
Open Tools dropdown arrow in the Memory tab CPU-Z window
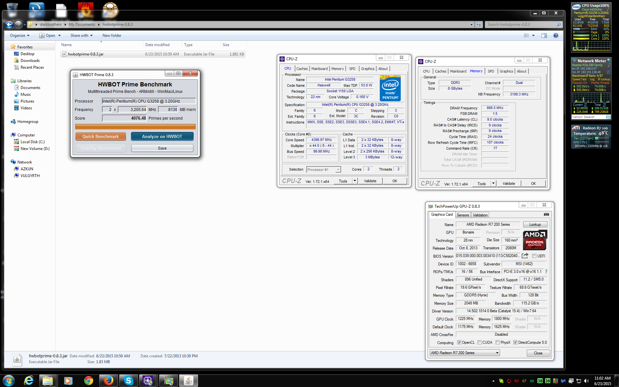pos(493,184)
